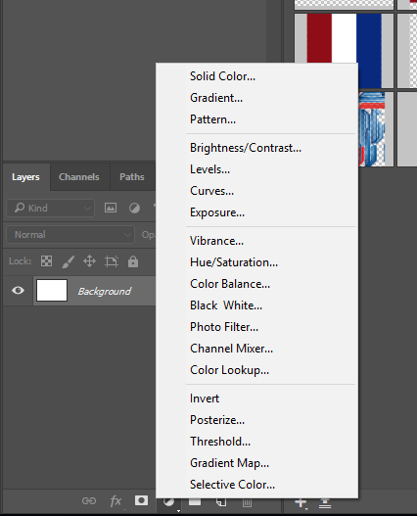Screen dimensions: 417x516
Task: Toggle lock transparent pixels
Action: 46,261
